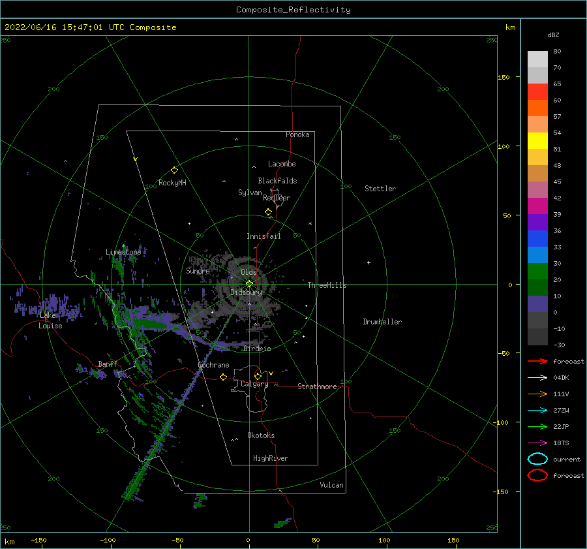Click the yellow diamond marker below RedDeer
Image resolution: width=587 pixels, height=549 pixels.
tap(268, 212)
